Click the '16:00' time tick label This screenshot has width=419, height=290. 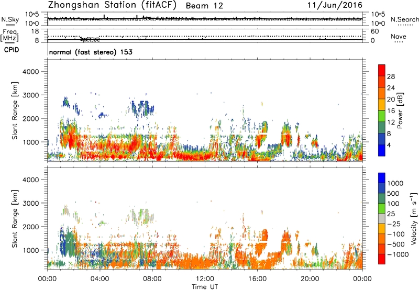257,279
